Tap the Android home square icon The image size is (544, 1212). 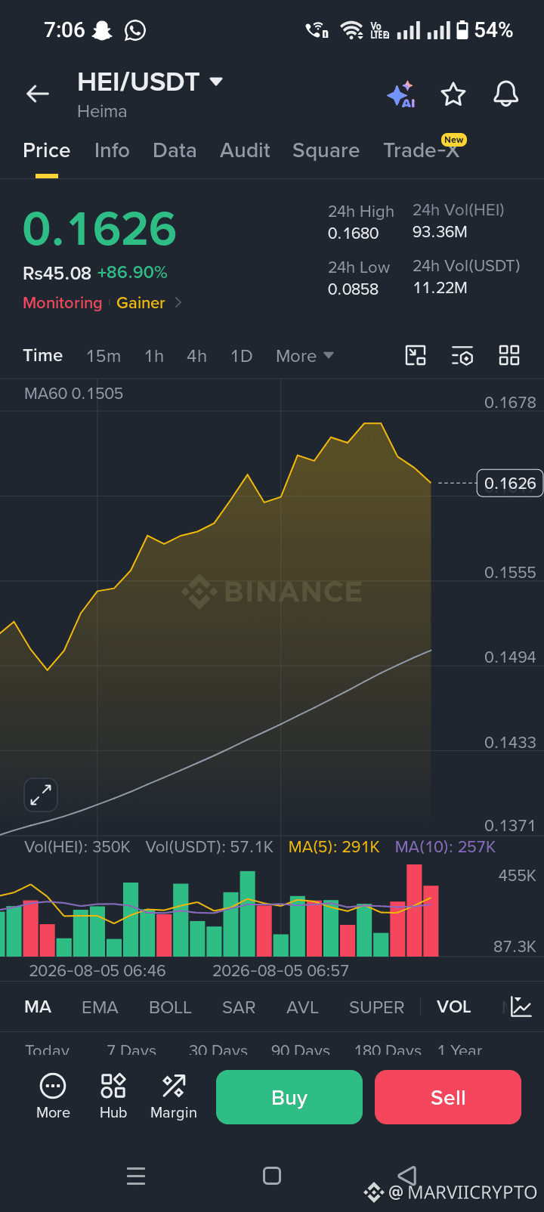pos(272,1176)
